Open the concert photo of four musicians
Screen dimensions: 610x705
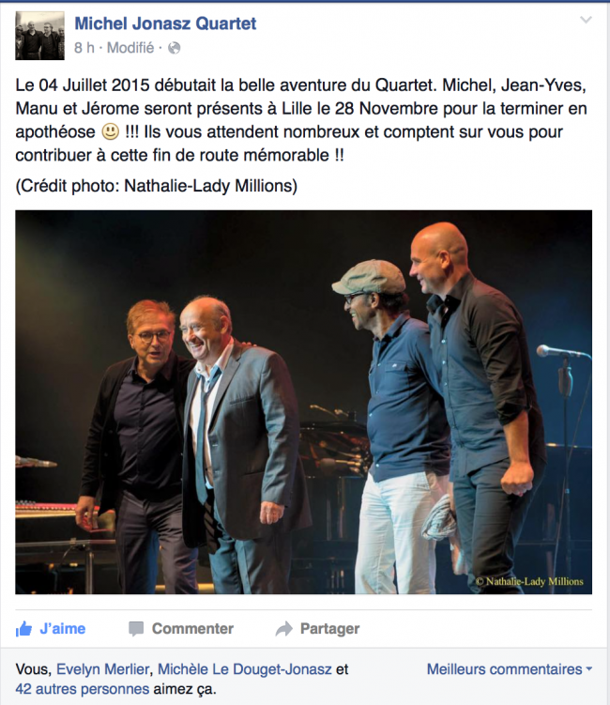[303, 402]
